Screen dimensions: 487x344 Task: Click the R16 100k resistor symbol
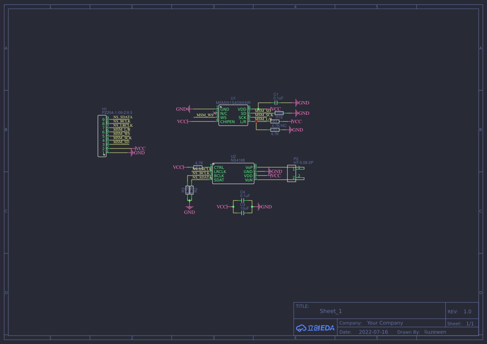279,113
